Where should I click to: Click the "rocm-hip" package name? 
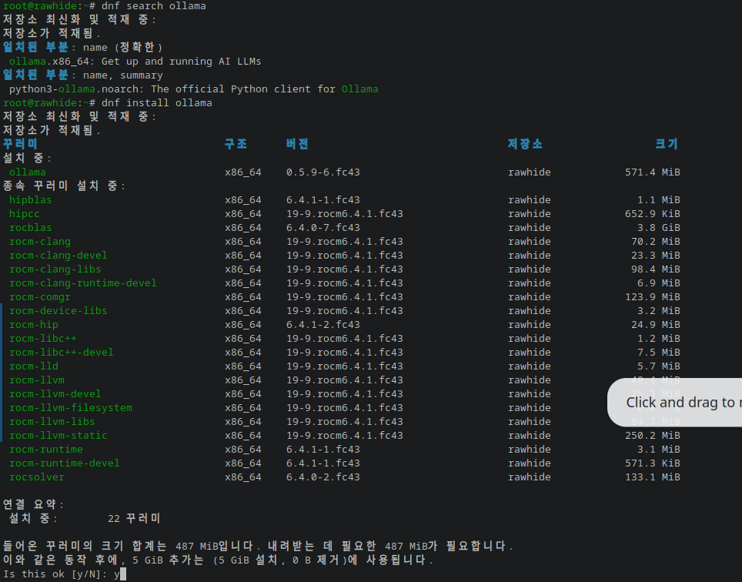34,325
